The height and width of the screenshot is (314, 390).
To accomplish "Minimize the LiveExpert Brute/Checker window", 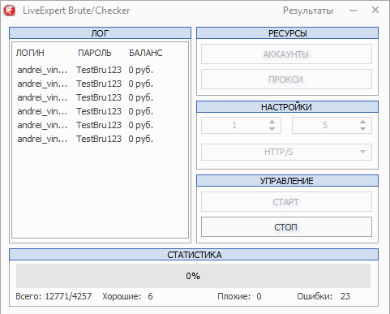I will coord(353,11).
